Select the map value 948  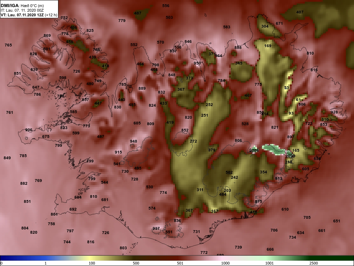click(133, 141)
